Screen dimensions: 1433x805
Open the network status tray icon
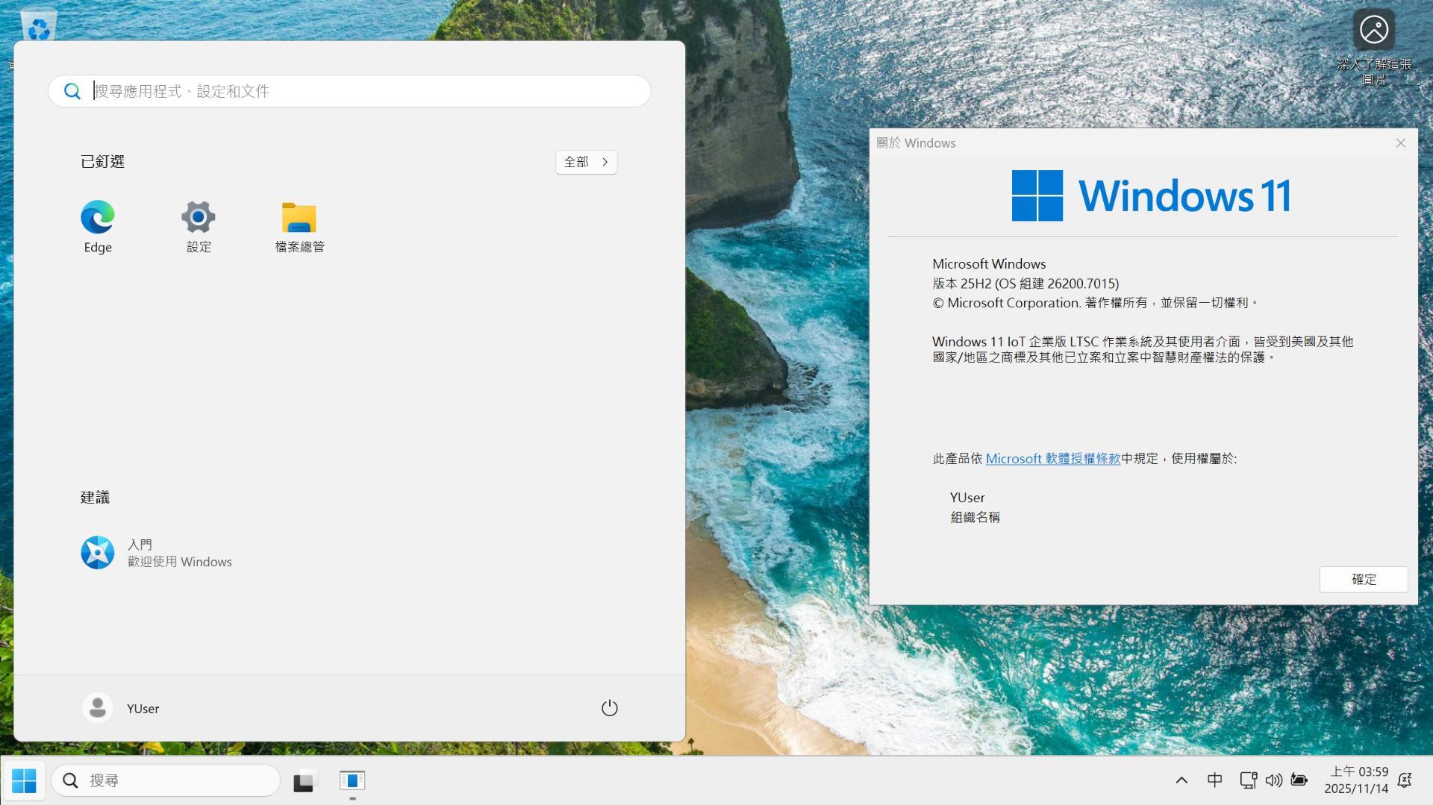tap(1248, 780)
